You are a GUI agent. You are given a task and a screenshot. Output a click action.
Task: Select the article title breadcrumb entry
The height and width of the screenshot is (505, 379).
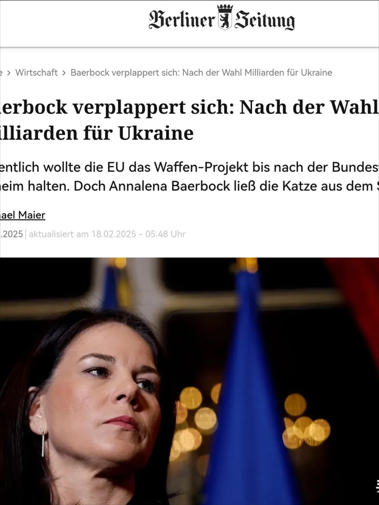(201, 73)
